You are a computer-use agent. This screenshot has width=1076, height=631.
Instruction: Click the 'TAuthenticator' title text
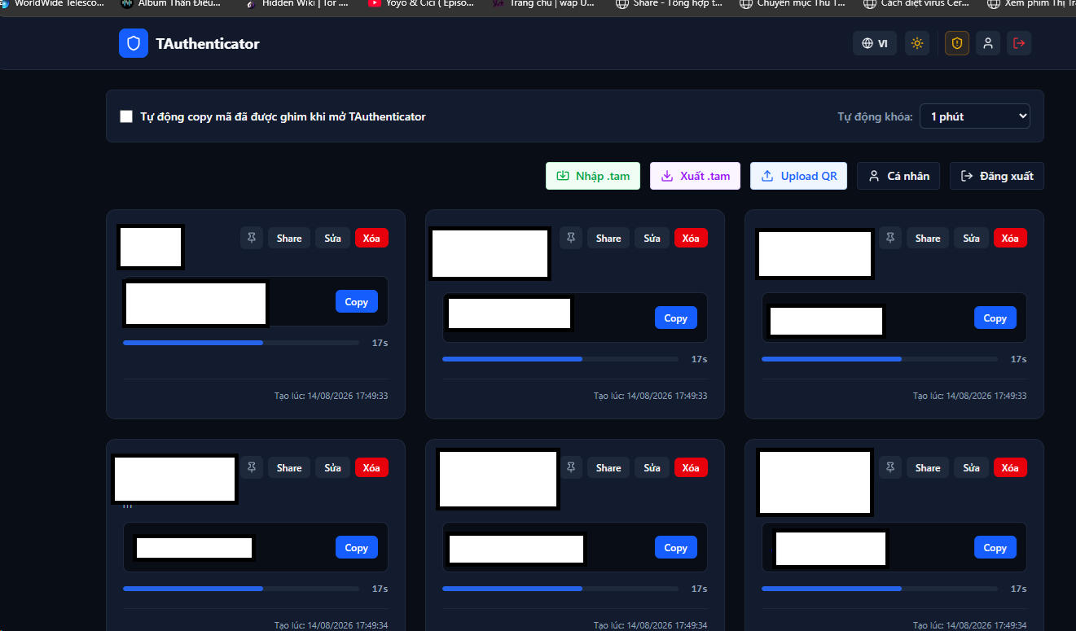(208, 44)
